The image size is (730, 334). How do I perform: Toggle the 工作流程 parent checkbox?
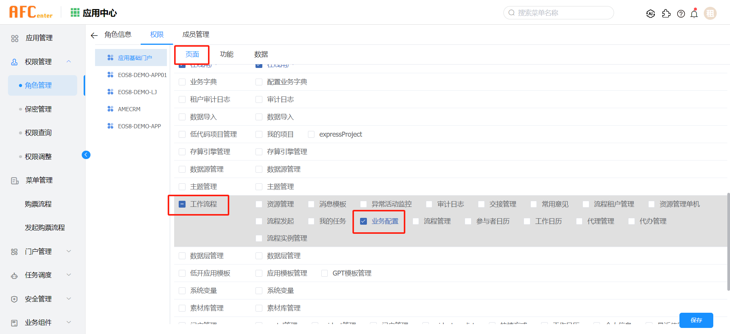click(x=182, y=204)
